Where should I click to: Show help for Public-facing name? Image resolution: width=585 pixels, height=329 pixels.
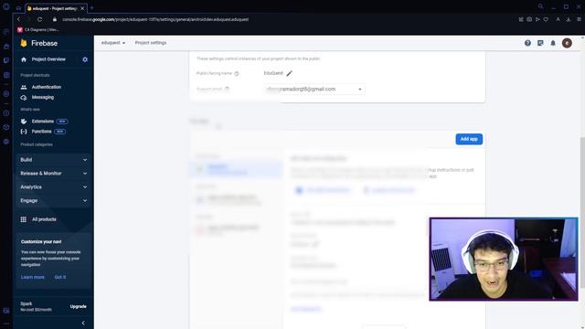237,73
